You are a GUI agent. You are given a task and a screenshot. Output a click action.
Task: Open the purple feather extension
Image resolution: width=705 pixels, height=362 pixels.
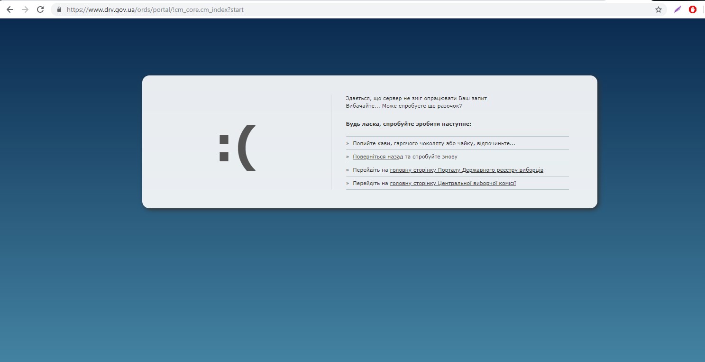click(x=678, y=9)
